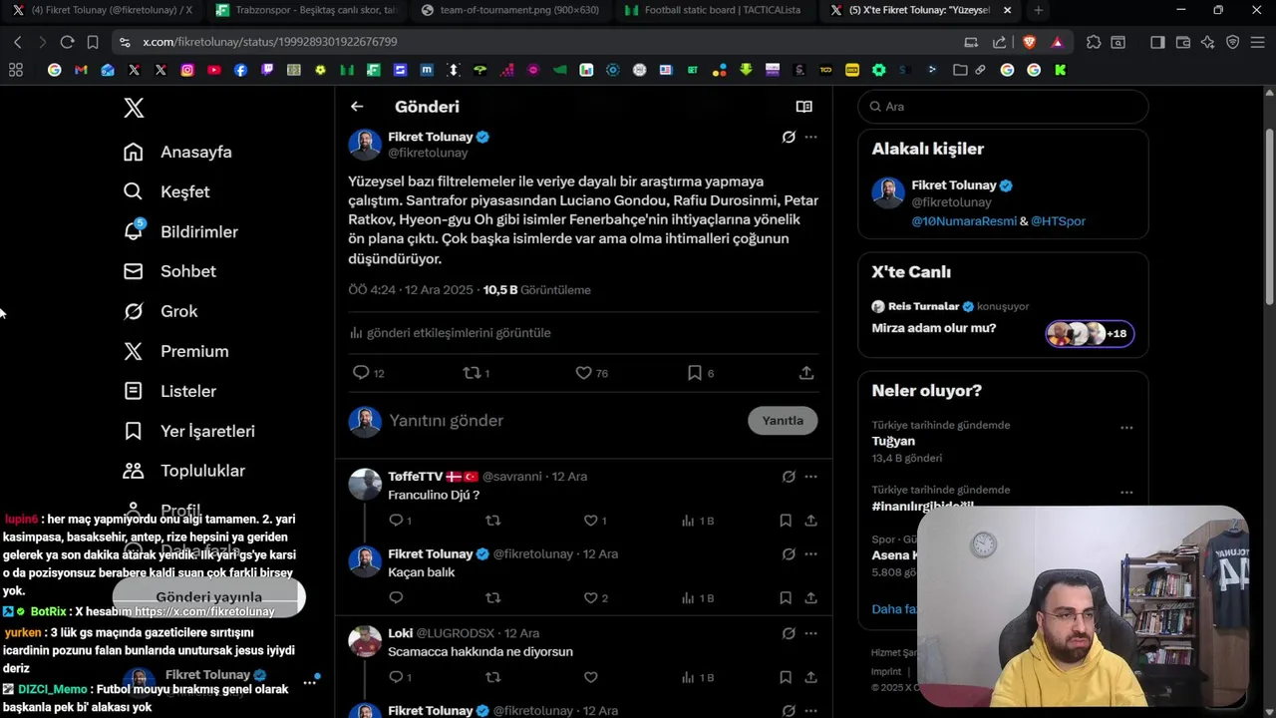
Task: Bookmark the Kaçan balık reply
Action: [x=786, y=598]
